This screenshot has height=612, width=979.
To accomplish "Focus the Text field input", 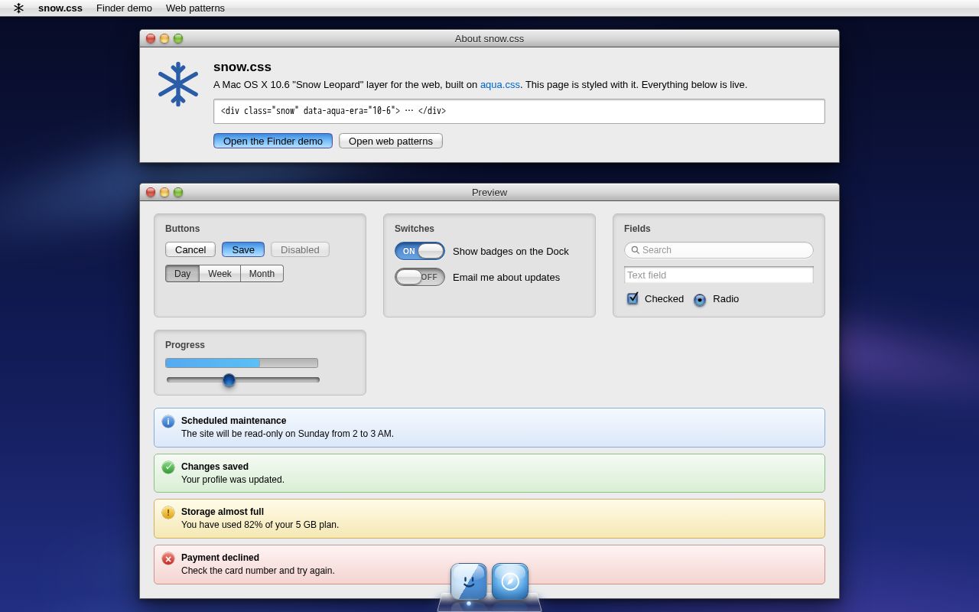I will click(719, 275).
